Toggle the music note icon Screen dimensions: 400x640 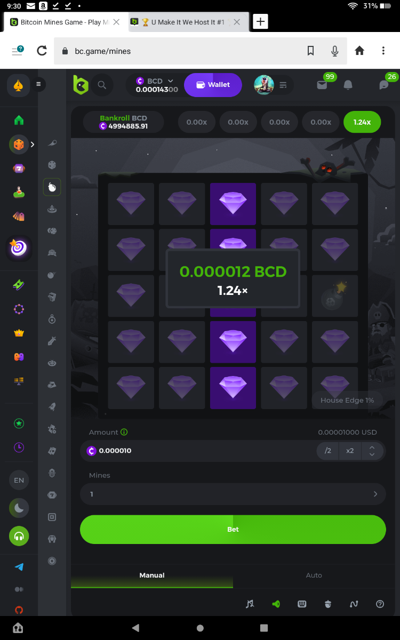click(250, 604)
